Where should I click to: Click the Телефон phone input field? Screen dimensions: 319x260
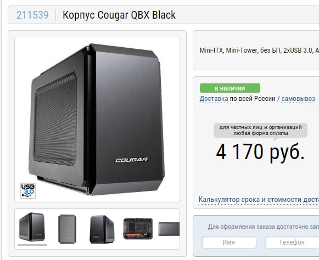292,242
